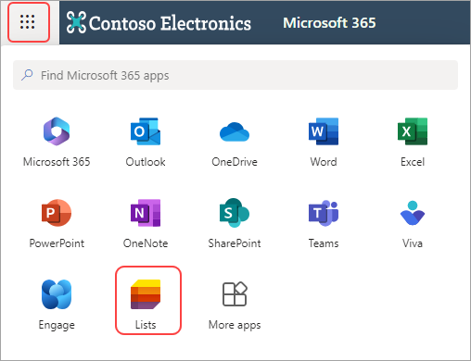Start PowerPoint app
471x361 pixels.
pos(57,224)
